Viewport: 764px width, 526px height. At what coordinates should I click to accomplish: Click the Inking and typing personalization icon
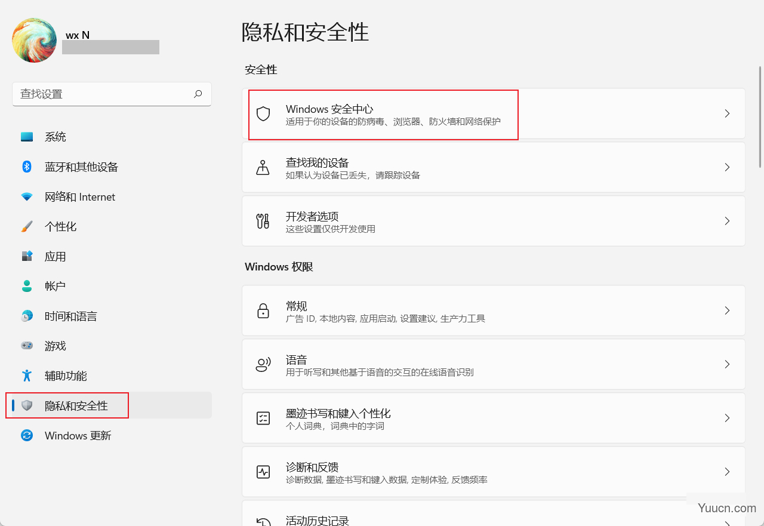click(263, 418)
